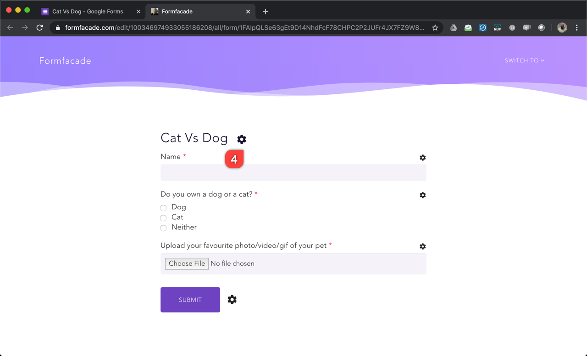Click the Formfacade logo link

(65, 61)
